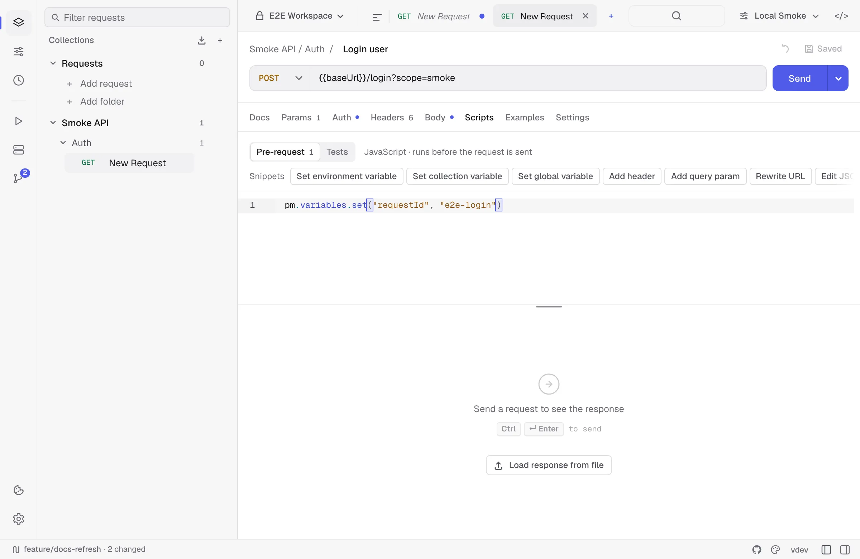Insert Set environment variable snippet

pos(346,176)
